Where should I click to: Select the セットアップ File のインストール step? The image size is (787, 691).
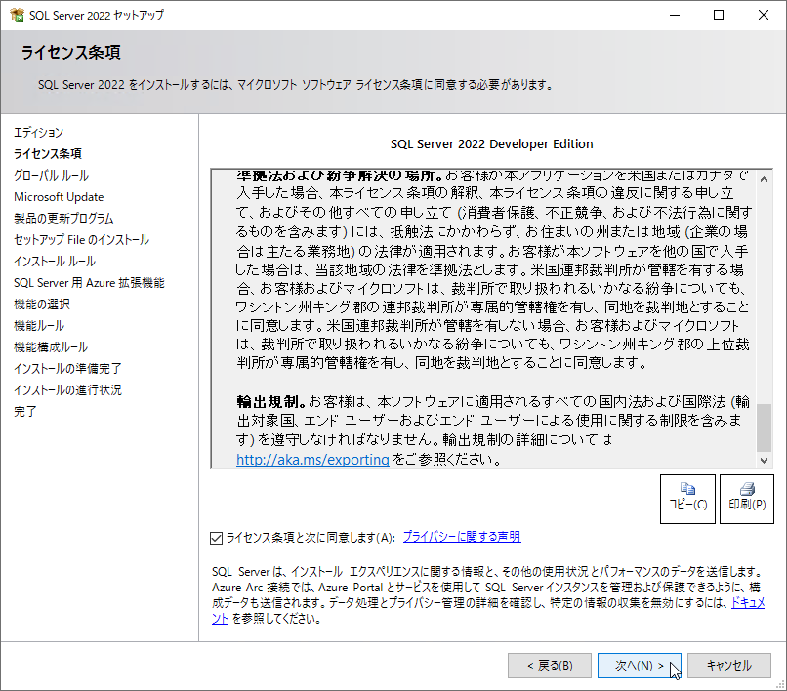pos(81,240)
